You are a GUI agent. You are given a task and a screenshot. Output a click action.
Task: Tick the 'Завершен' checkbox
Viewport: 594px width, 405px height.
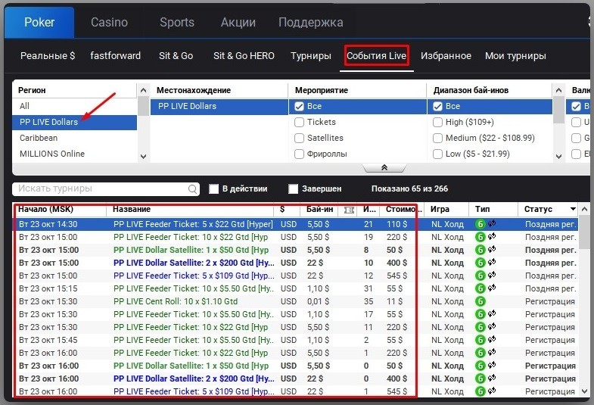click(294, 188)
